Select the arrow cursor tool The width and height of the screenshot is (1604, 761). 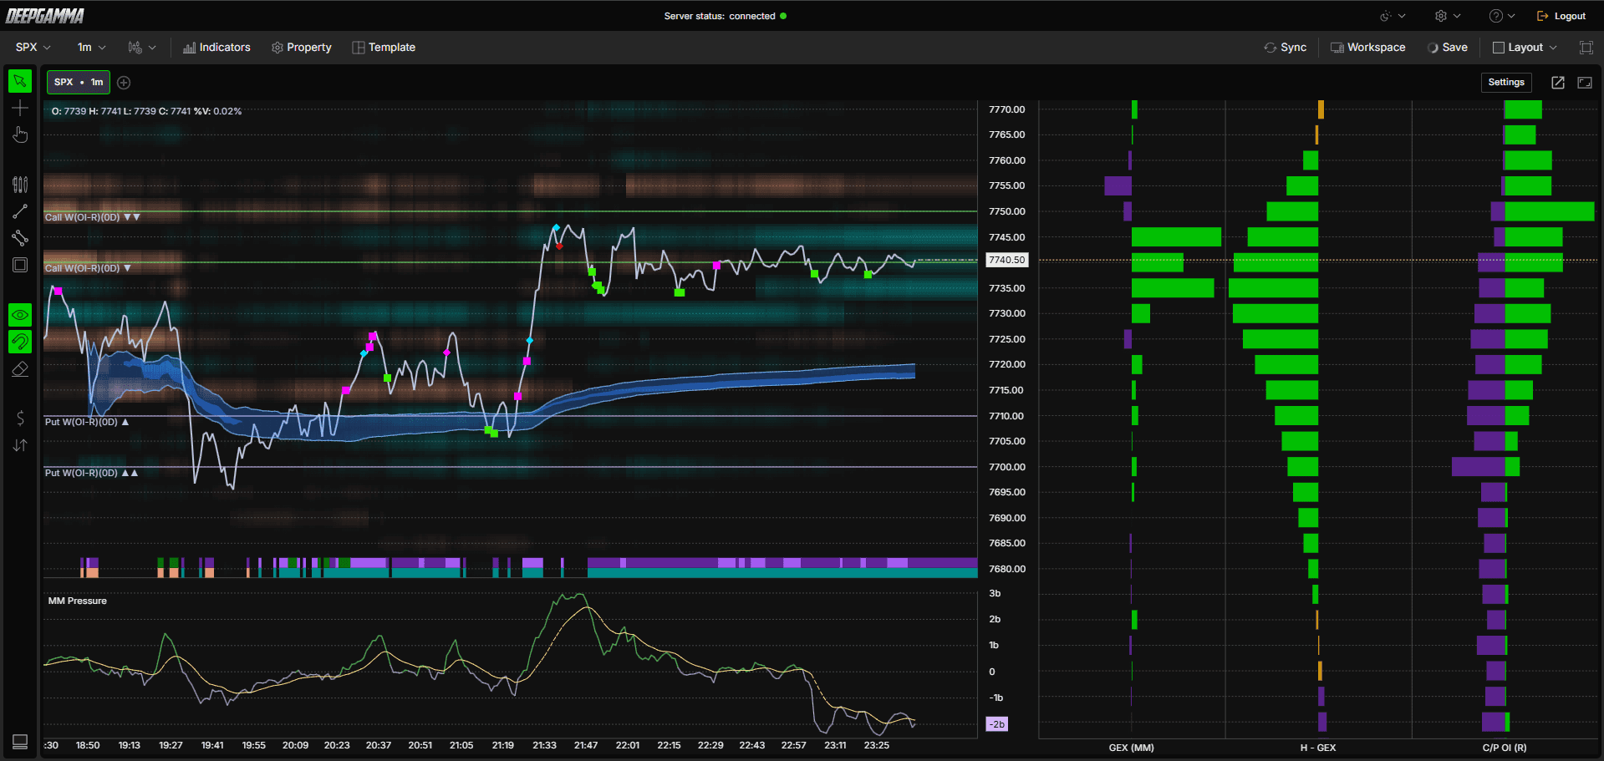click(20, 81)
